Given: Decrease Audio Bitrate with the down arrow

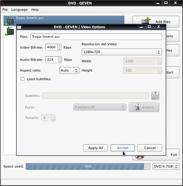Looking at the screenshot, I should click(x=60, y=61).
